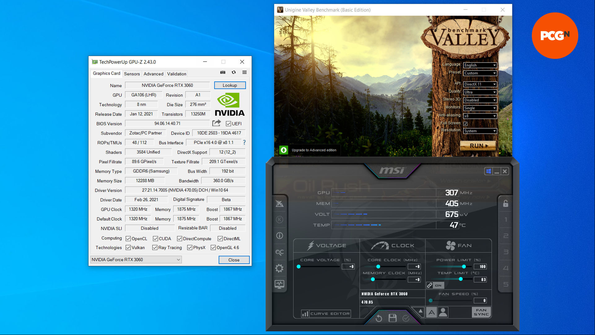
Task: Launch the OC Scanner icon
Action: tap(279, 252)
